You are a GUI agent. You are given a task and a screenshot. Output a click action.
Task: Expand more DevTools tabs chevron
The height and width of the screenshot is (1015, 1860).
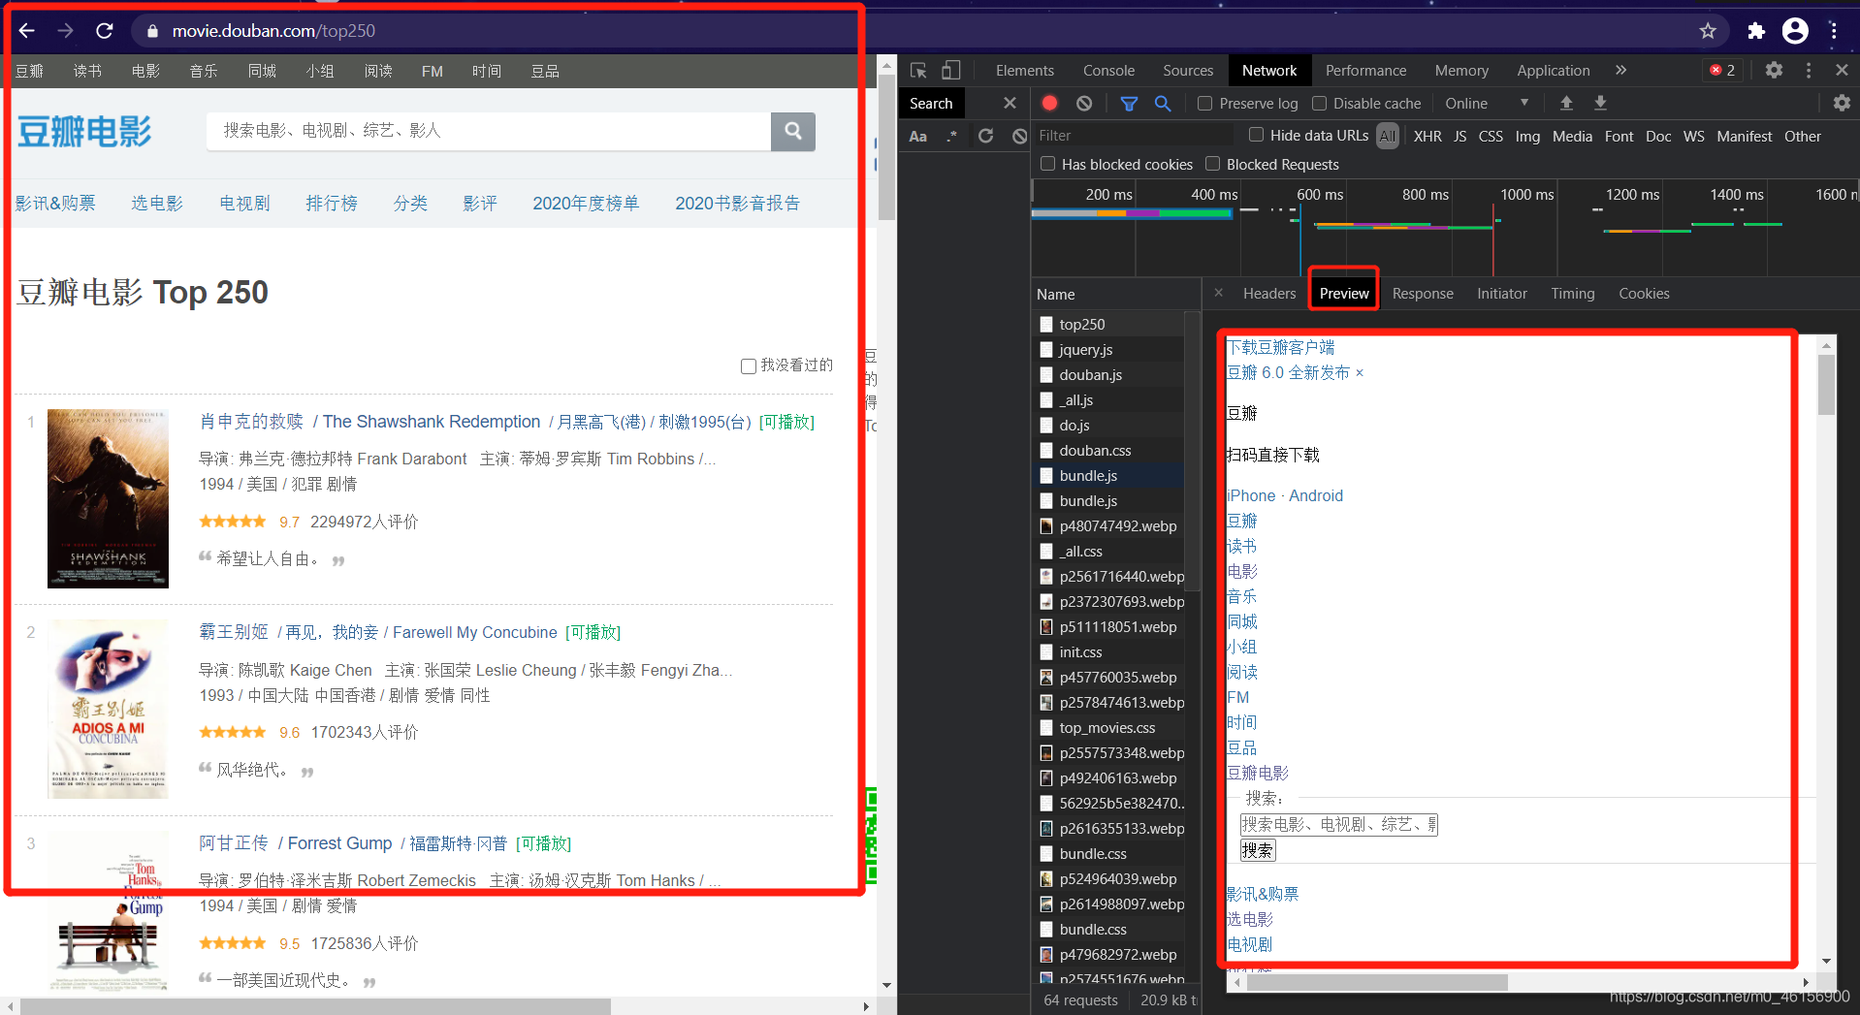coord(1620,70)
